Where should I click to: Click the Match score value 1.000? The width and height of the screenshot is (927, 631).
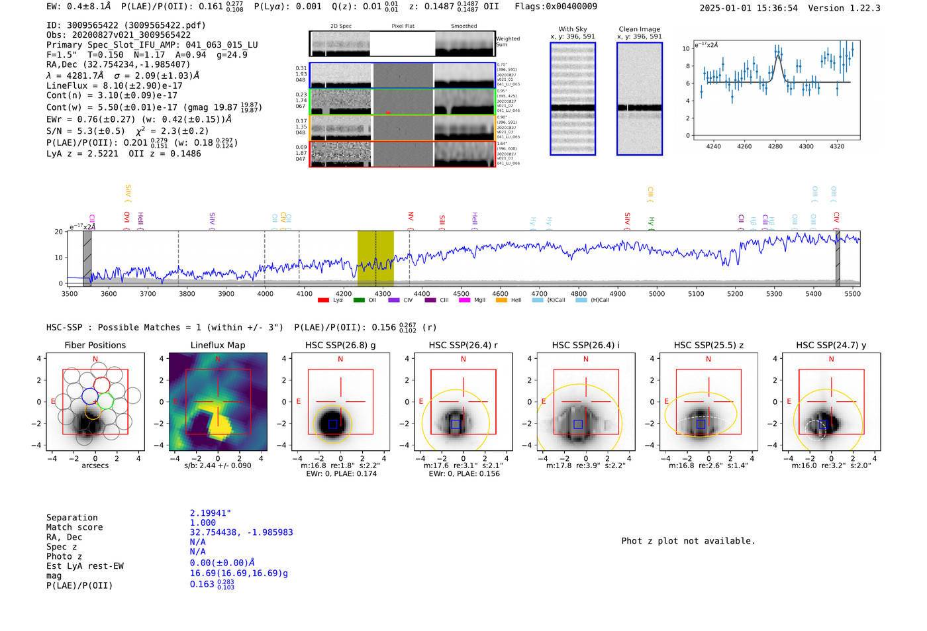point(203,522)
